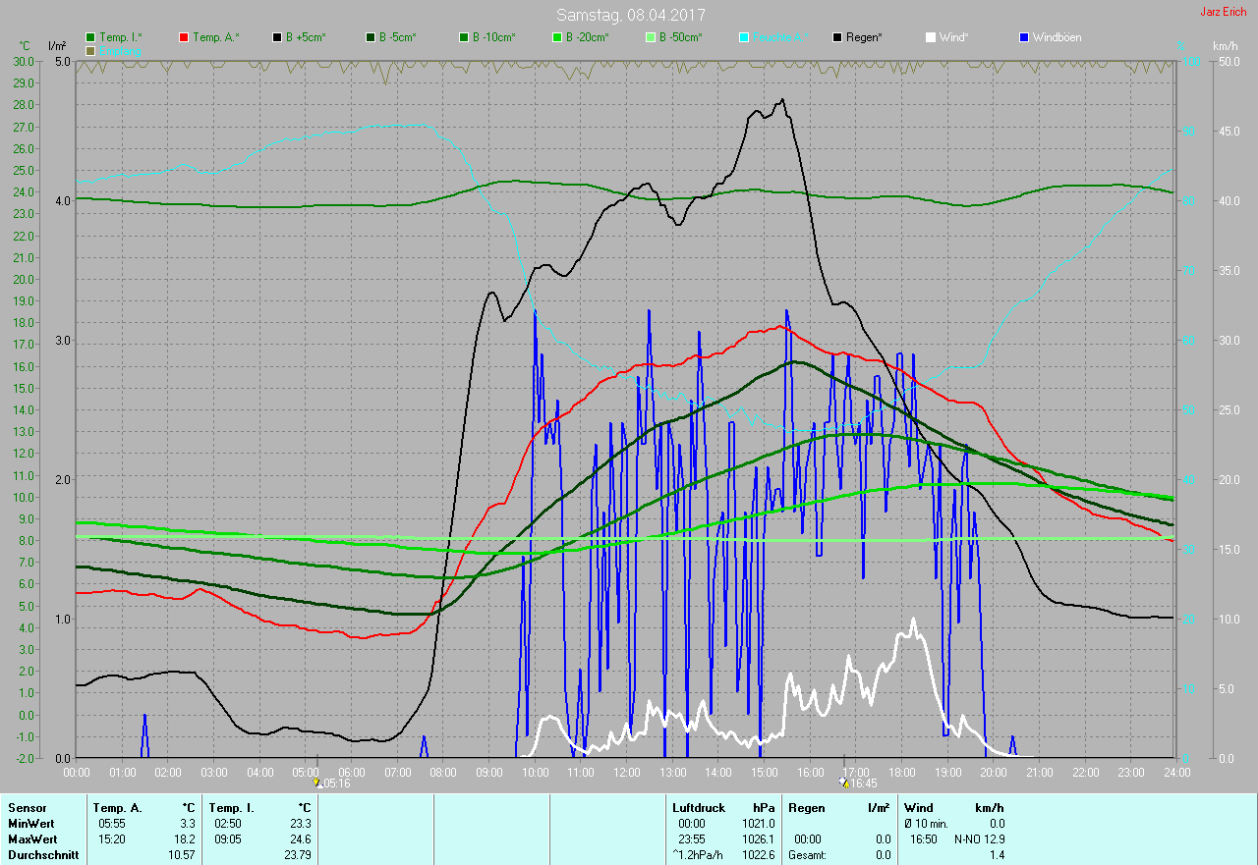Select the blue Windböen legend swatch
This screenshot has width=1258, height=865.
(1025, 37)
